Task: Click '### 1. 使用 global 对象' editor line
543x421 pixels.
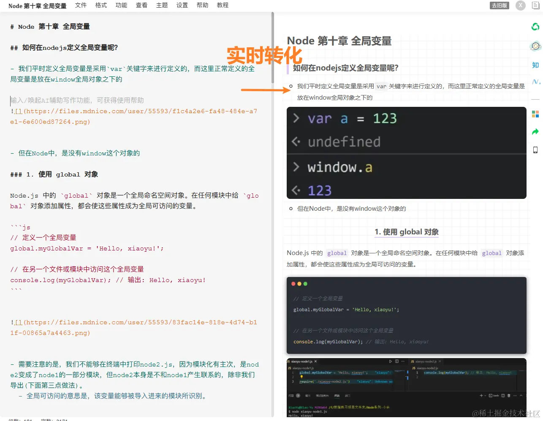Action: point(54,174)
